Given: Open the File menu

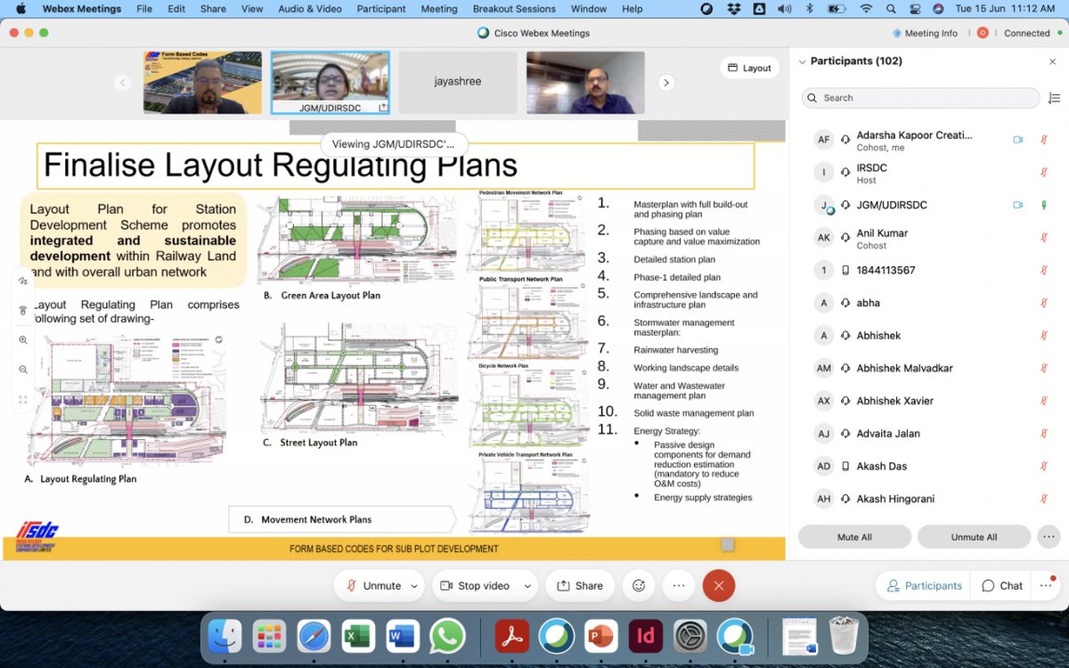Looking at the screenshot, I should (144, 9).
